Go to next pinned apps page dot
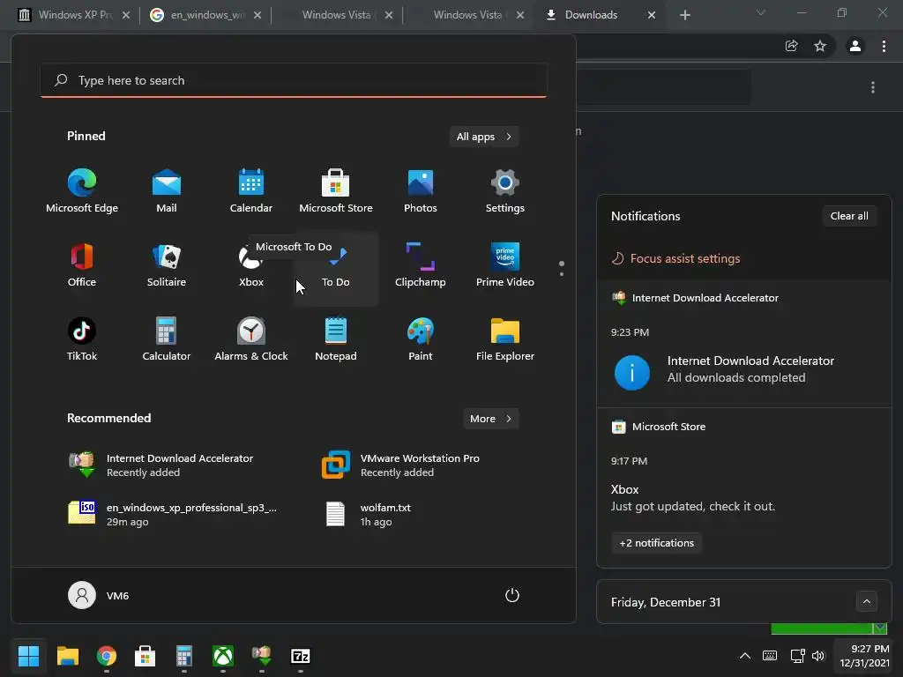The image size is (903, 677). click(x=562, y=274)
